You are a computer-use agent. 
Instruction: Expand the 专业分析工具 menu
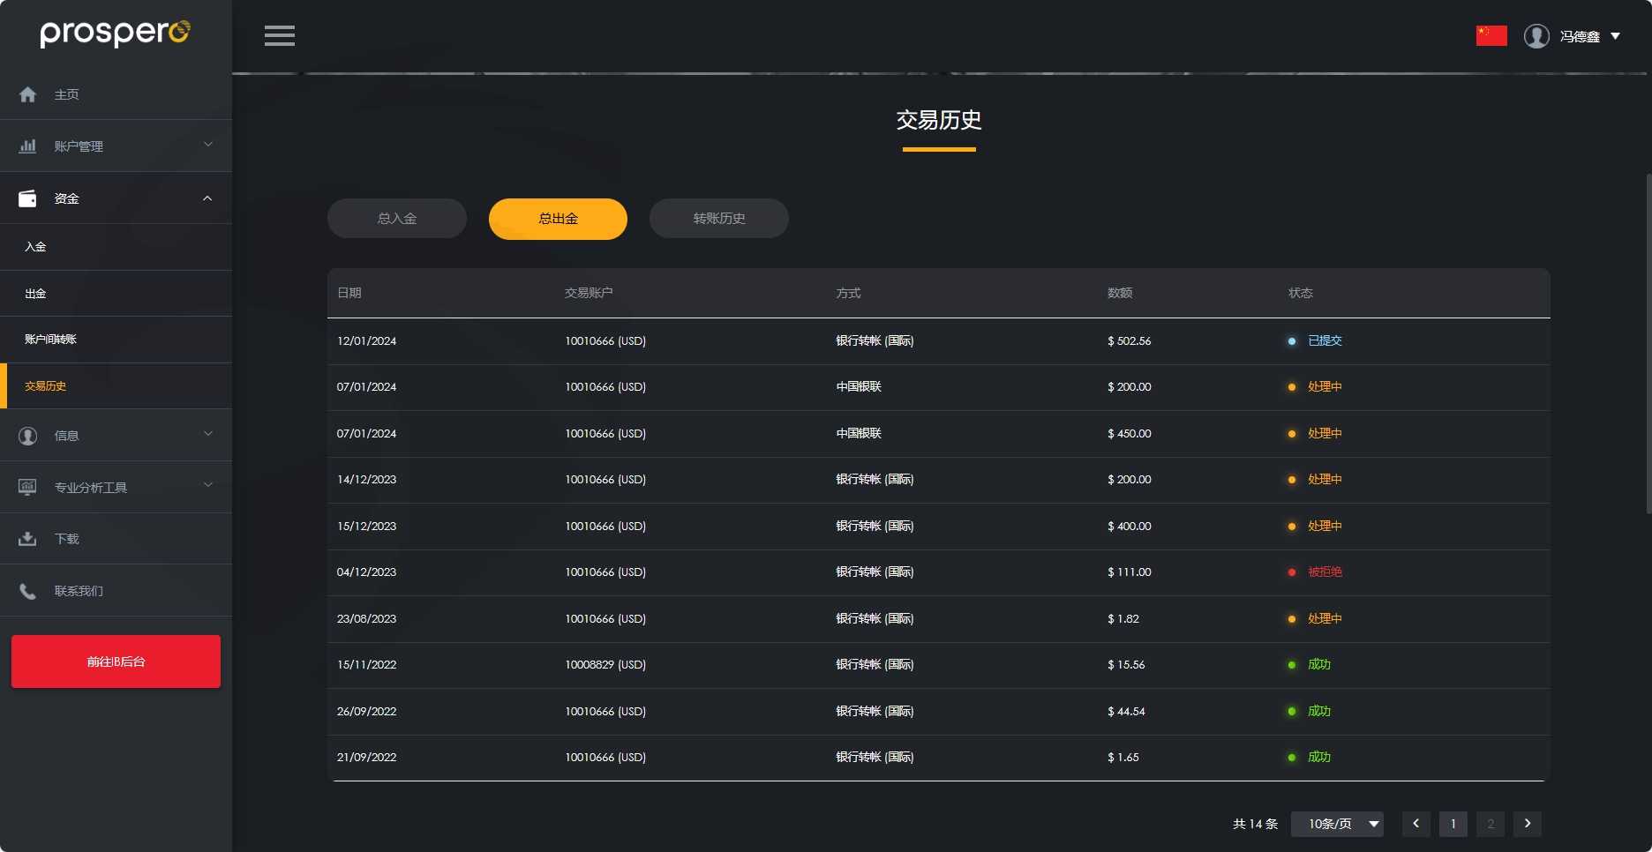(x=208, y=486)
